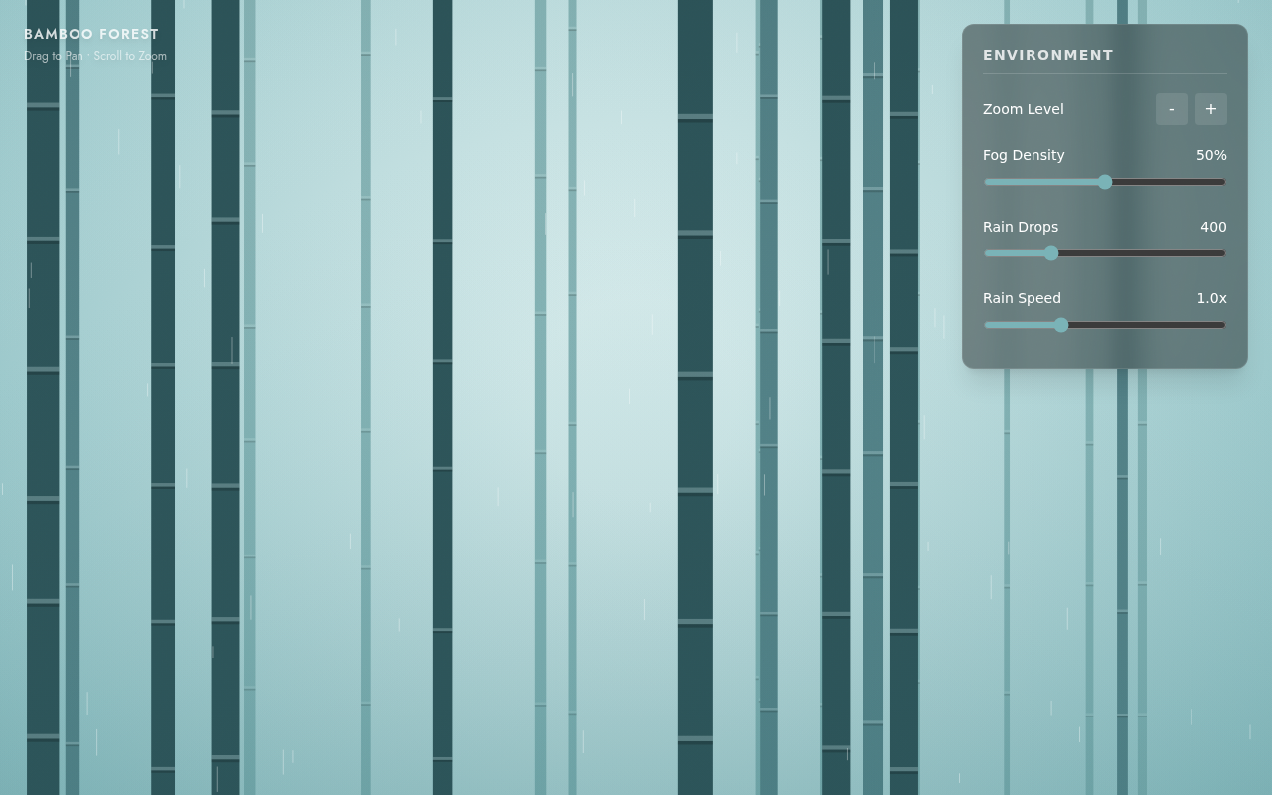Set Fog Density slider to minimum end

point(985,182)
